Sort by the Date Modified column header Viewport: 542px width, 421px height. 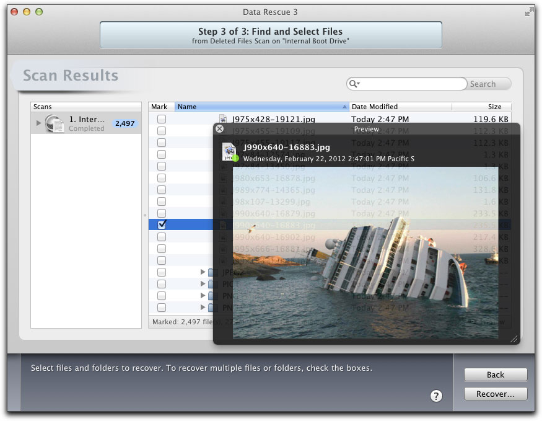pyautogui.click(x=400, y=107)
